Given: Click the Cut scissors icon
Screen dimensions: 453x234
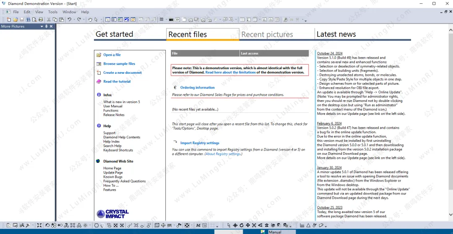Looking at the screenshot, I should [49, 20].
